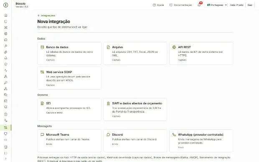Open the Documentação link

point(181,5)
